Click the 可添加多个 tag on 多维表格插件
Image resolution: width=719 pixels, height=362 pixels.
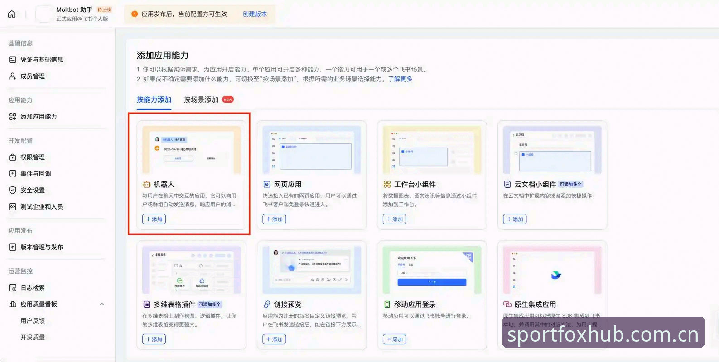[x=210, y=305]
